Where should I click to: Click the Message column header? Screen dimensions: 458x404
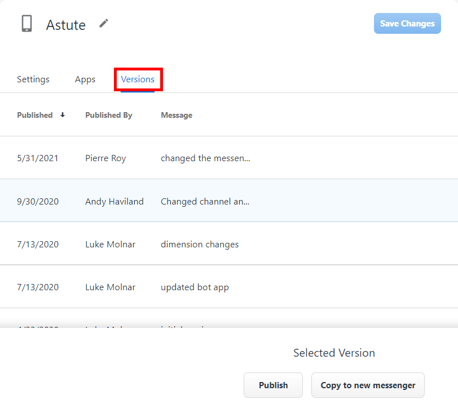click(x=177, y=115)
